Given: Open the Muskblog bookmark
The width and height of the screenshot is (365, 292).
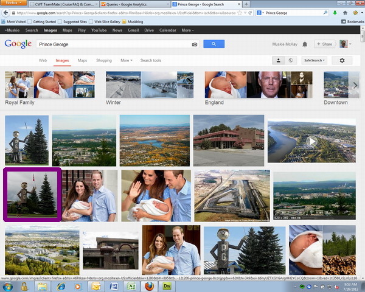Looking at the screenshot, I should pyautogui.click(x=133, y=22).
